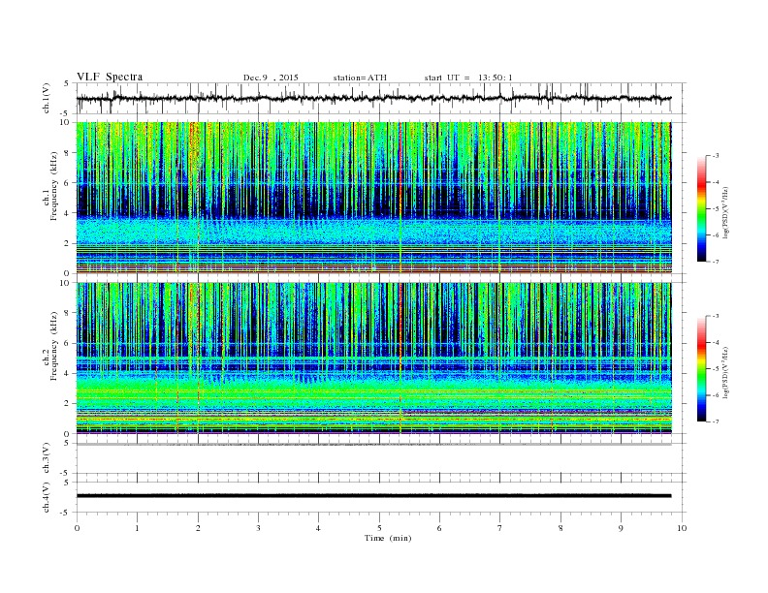The height and width of the screenshot is (593, 768).
Task: Click the "ch.2 Frequency (kHz)" axis label
Action: point(50,347)
